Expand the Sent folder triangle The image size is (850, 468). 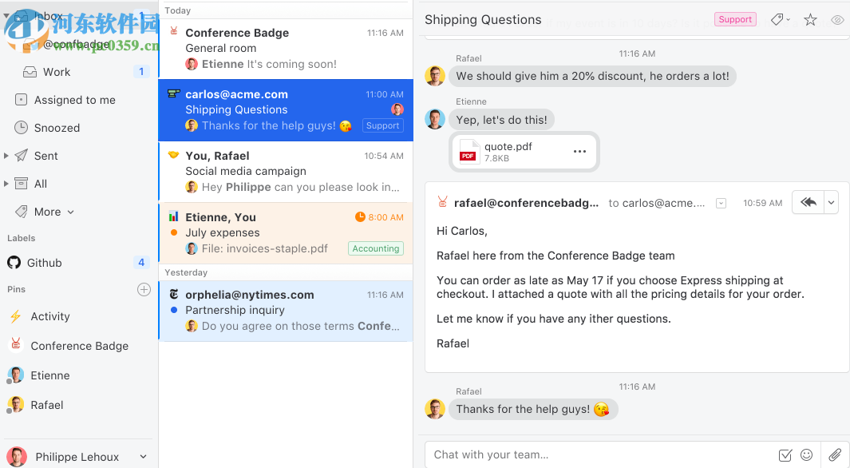[6, 156]
